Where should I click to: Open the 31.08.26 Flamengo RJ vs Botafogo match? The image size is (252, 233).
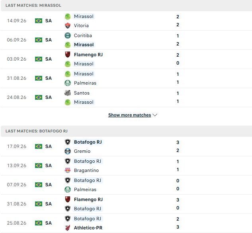coord(126,204)
